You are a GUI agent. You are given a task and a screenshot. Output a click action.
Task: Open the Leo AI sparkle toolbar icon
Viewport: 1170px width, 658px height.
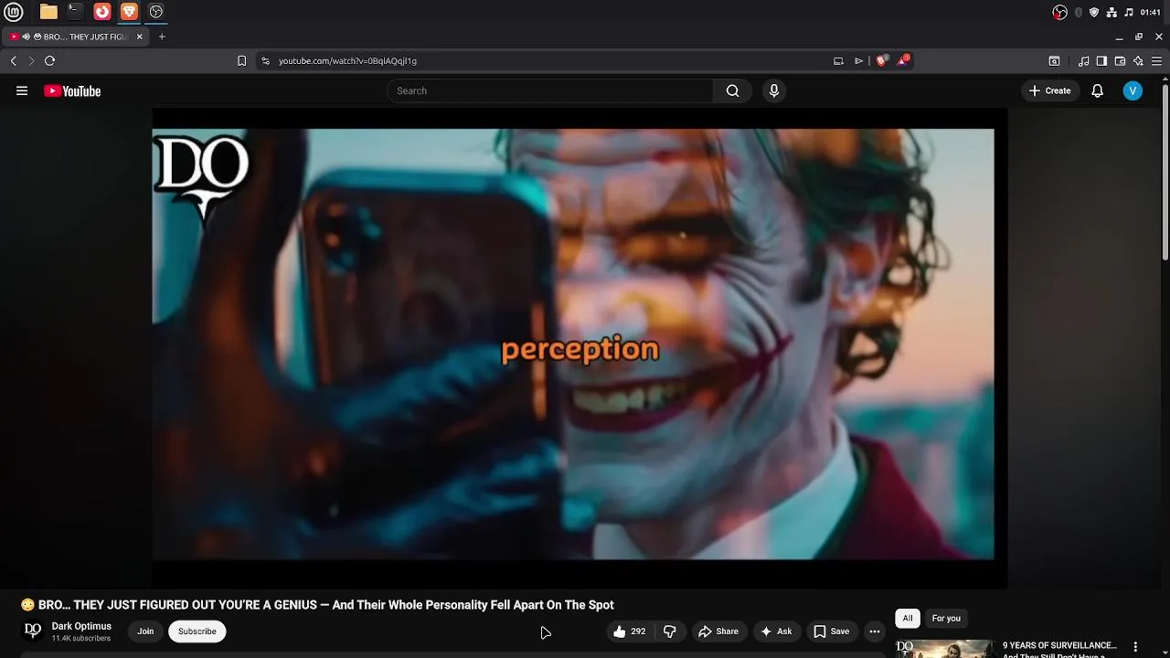click(x=1138, y=61)
